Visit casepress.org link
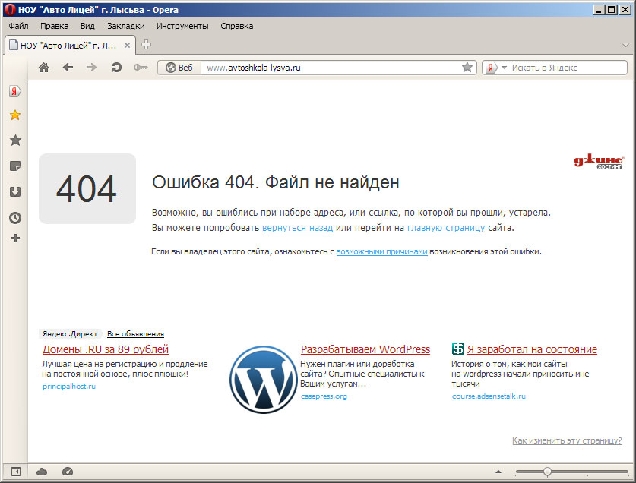636x483 pixels. click(x=324, y=396)
